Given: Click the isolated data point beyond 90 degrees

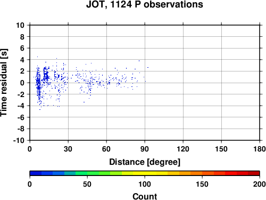Looking at the screenshot, I should [148, 67].
